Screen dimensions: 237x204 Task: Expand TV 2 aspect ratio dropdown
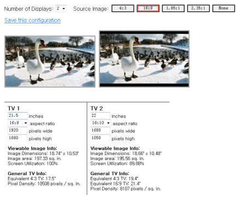pyautogui.click(x=100, y=123)
